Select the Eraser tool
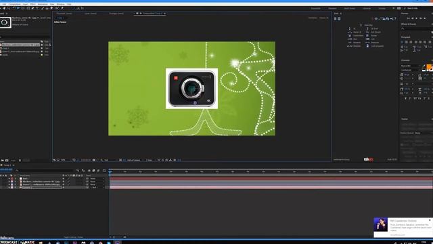 pyautogui.click(x=51, y=8)
